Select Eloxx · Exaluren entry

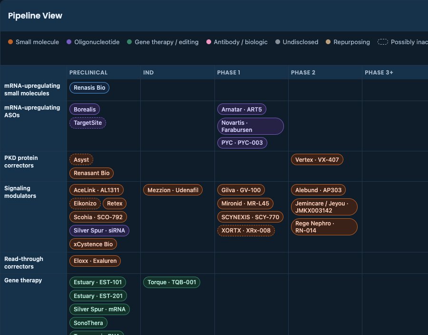tap(95, 261)
